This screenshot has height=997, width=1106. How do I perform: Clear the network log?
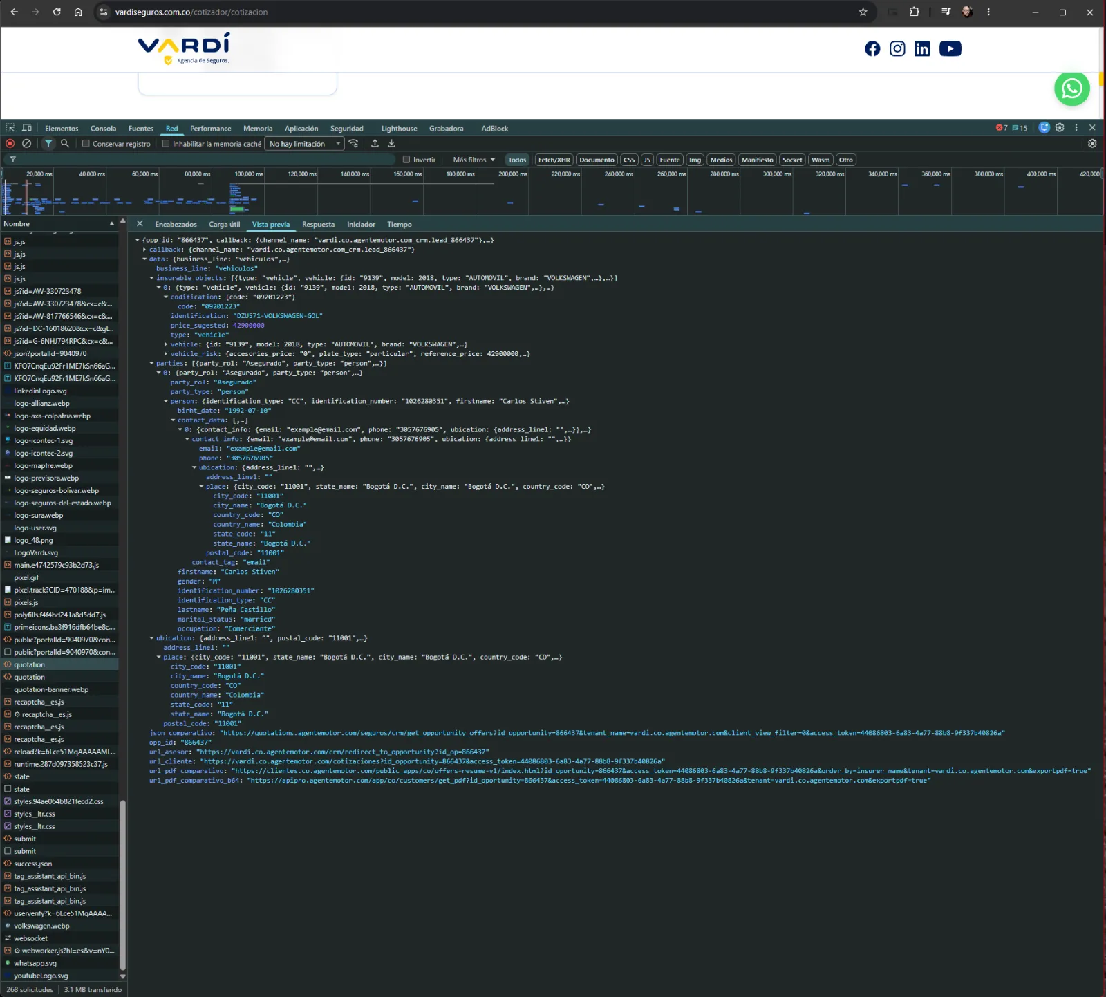(26, 144)
